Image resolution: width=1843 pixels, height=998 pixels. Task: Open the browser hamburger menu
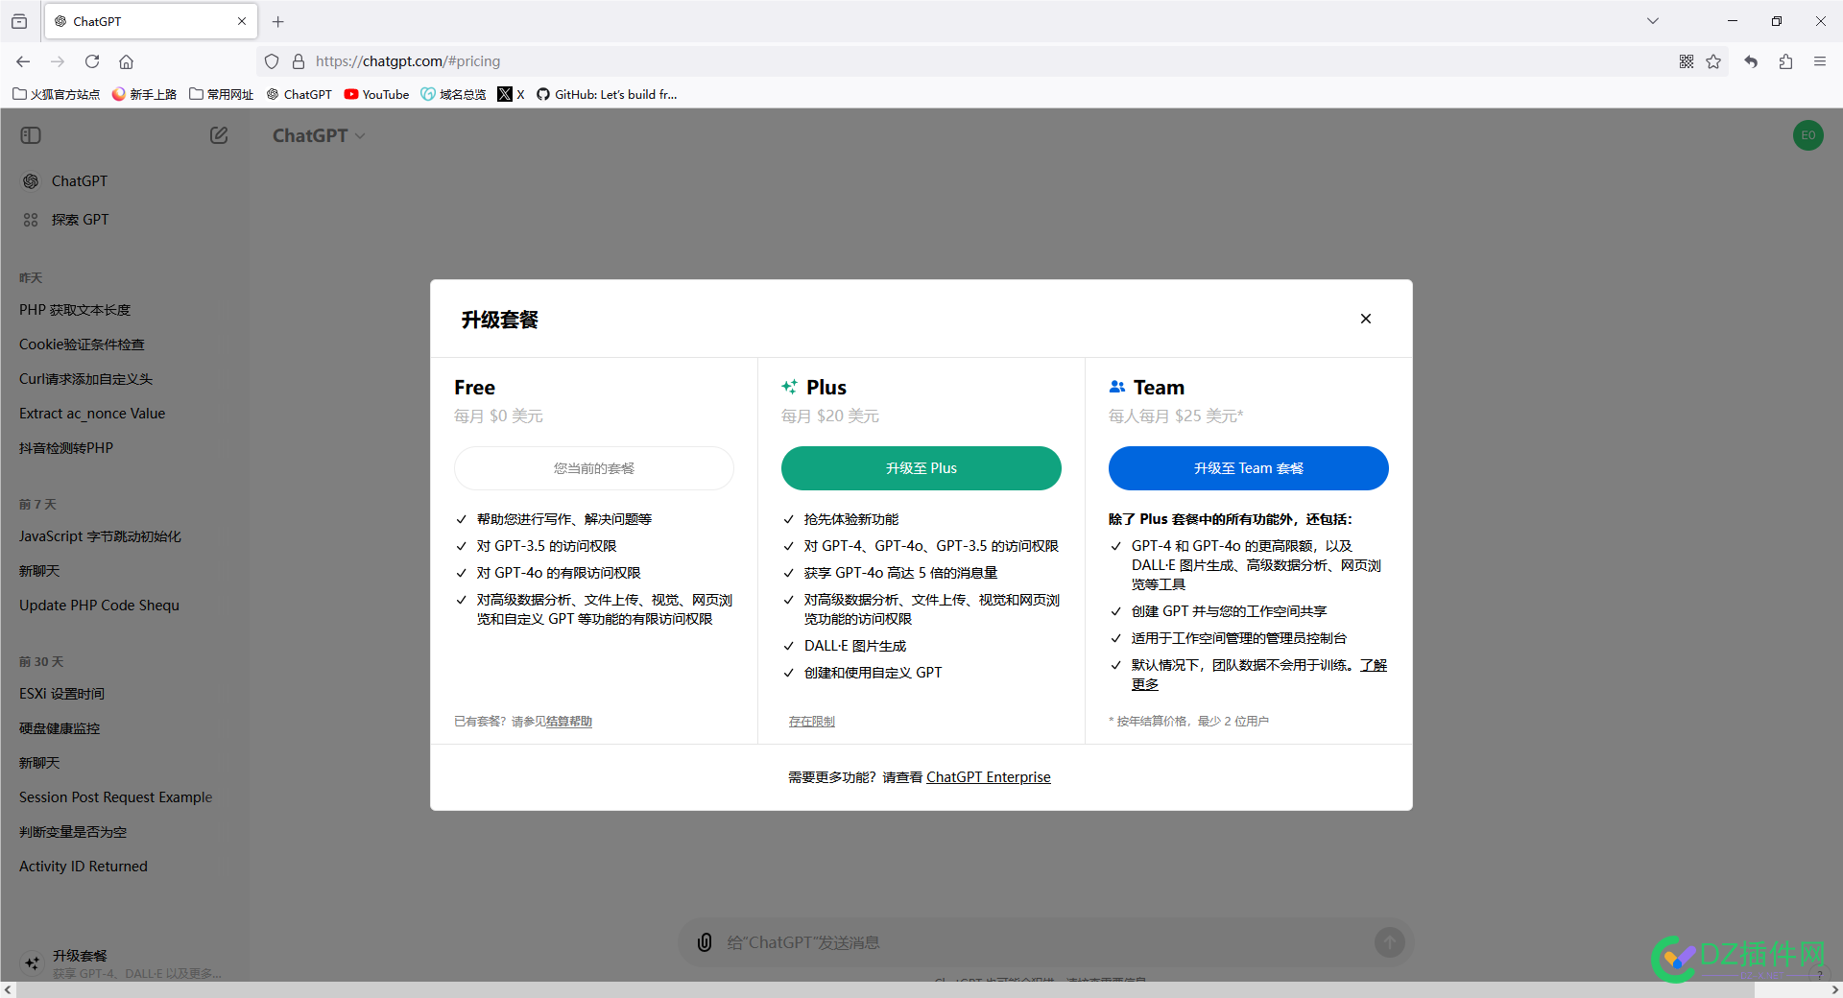click(1820, 61)
